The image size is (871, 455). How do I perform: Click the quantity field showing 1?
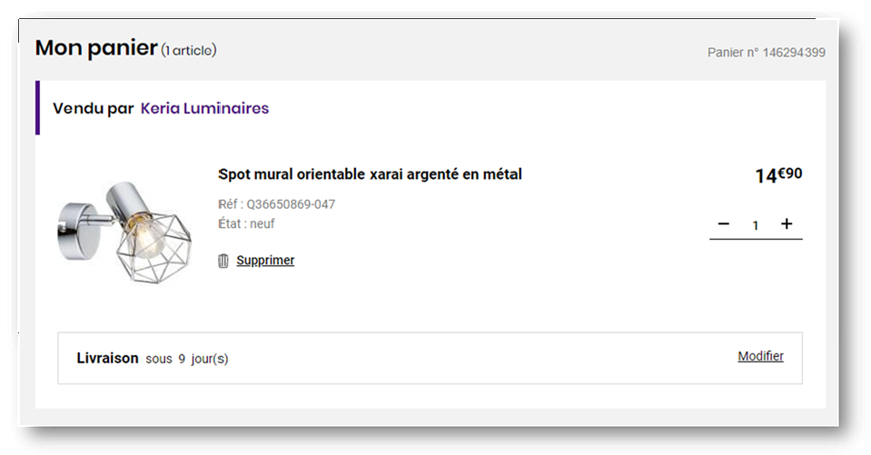[x=755, y=225]
